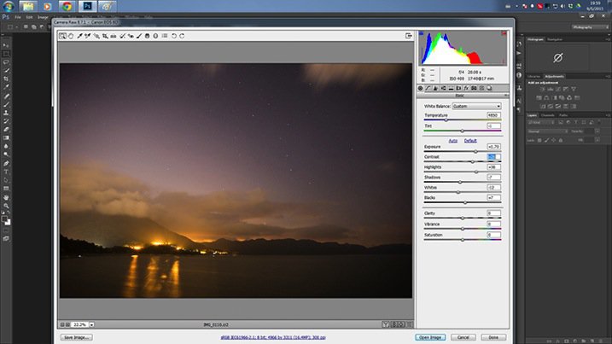
Task: Pick the White Balance eyedropper tool
Action: point(79,36)
